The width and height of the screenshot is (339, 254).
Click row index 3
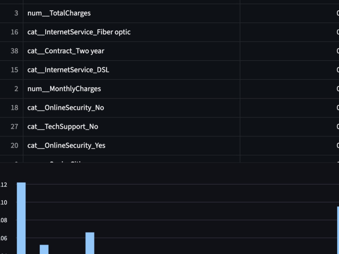tap(12, 13)
